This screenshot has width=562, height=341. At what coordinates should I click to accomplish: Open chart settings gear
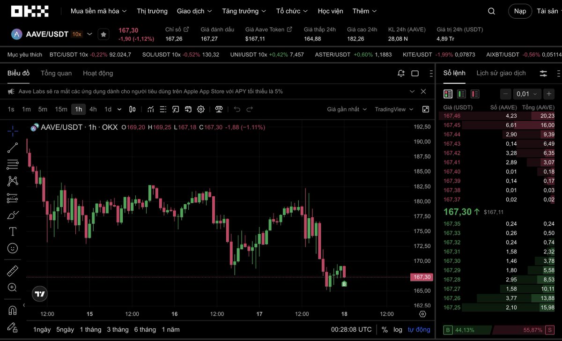pos(201,109)
